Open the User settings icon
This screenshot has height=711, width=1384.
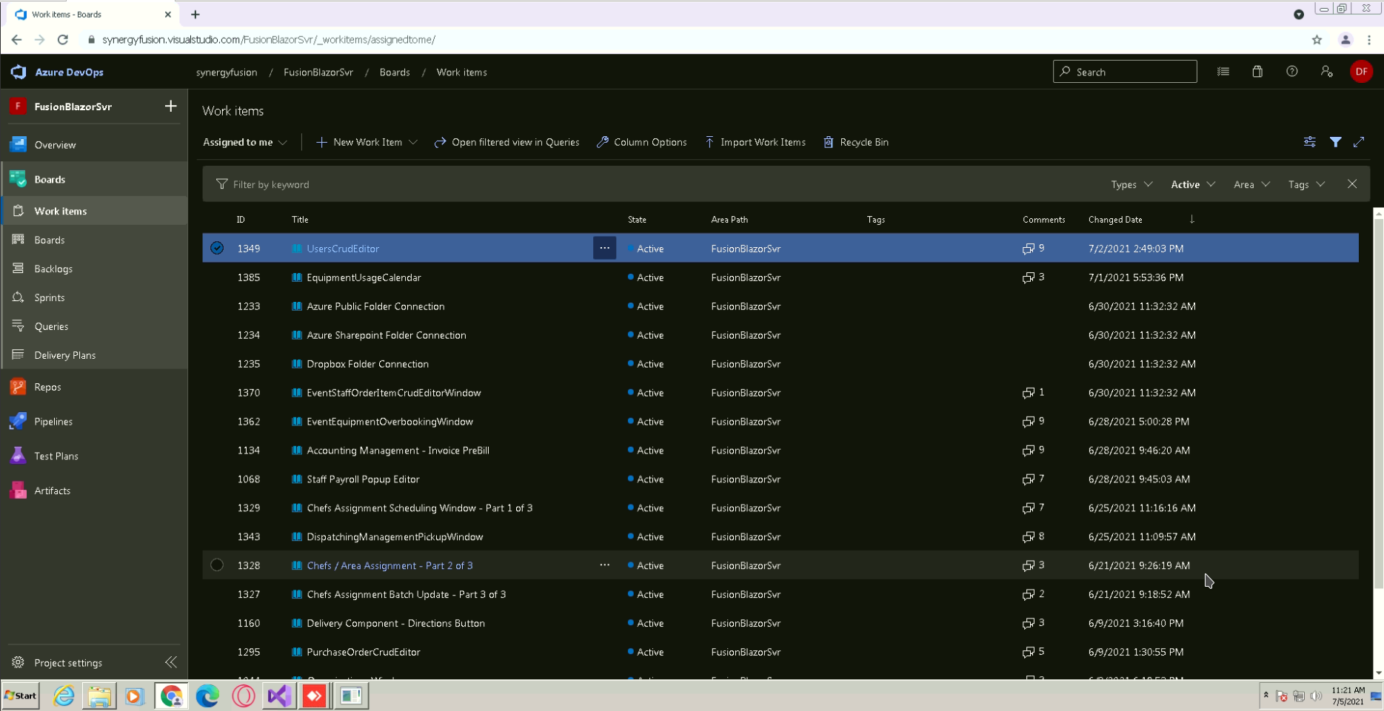[1326, 72]
